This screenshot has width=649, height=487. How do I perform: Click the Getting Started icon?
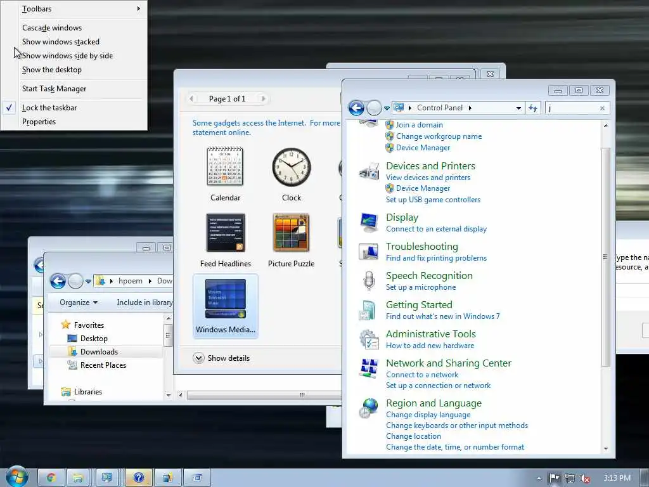pos(368,310)
